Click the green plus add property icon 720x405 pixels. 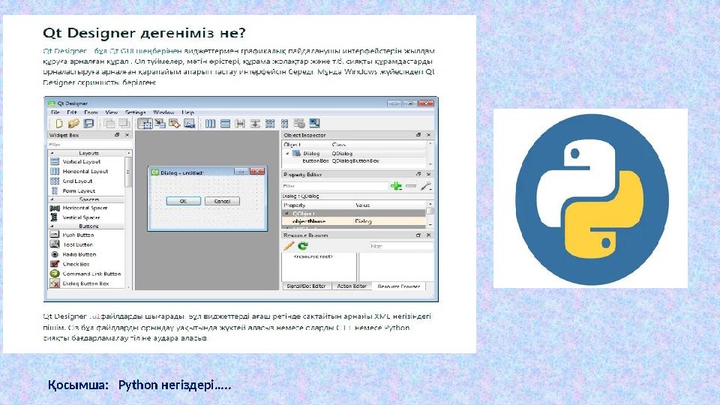[396, 186]
